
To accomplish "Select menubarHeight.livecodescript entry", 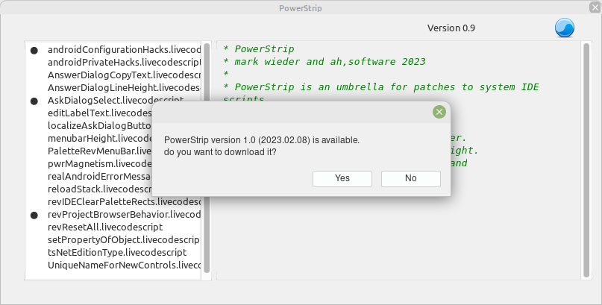I will (x=100, y=139).
